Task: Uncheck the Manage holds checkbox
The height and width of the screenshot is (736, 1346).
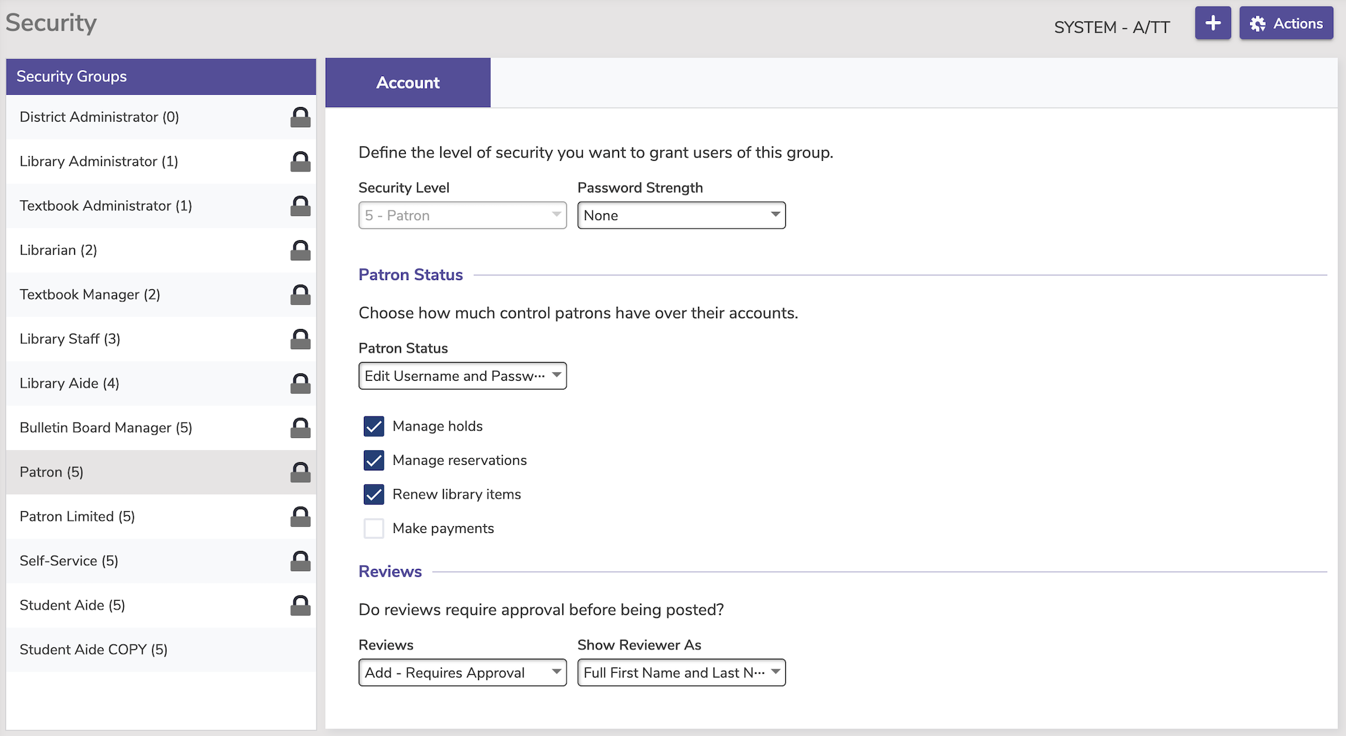Action: click(374, 427)
